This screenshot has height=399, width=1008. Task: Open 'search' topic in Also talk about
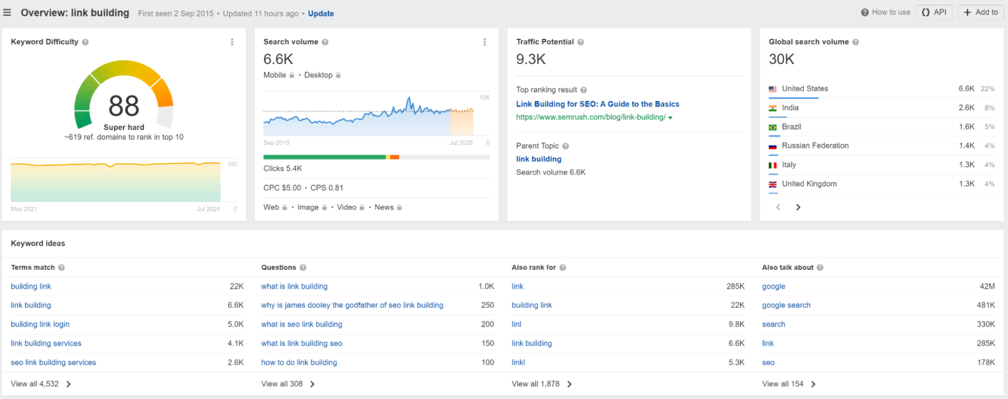(774, 324)
